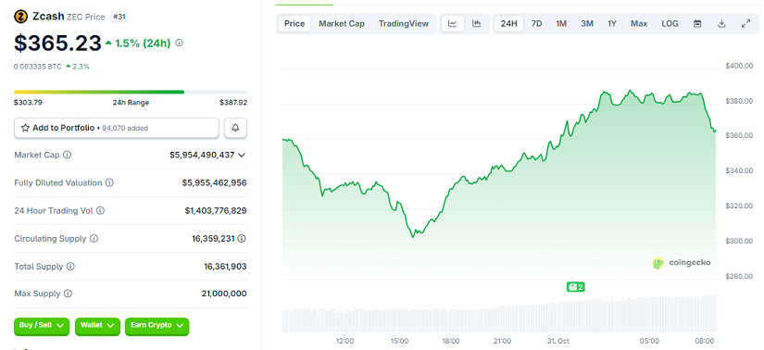Expand the Market Cap value chevron
Screen dimensions: 764x350
(241, 155)
